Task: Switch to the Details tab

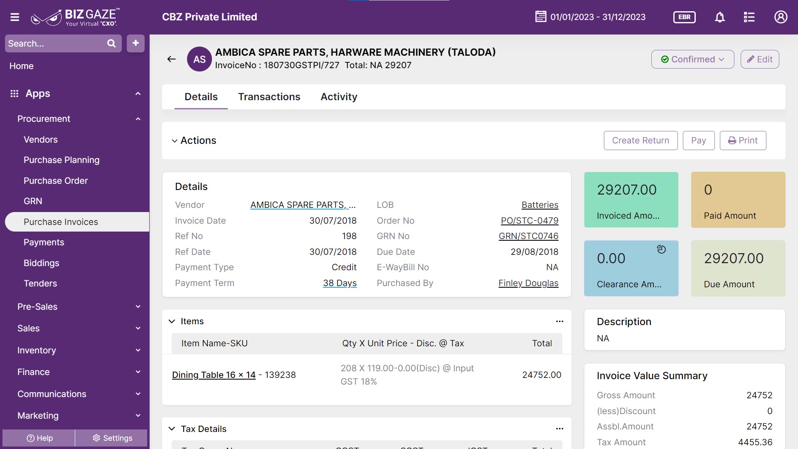Action: (201, 97)
